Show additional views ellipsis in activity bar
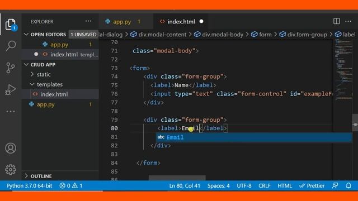Screen dimensions: 358x201 coord(11,112)
